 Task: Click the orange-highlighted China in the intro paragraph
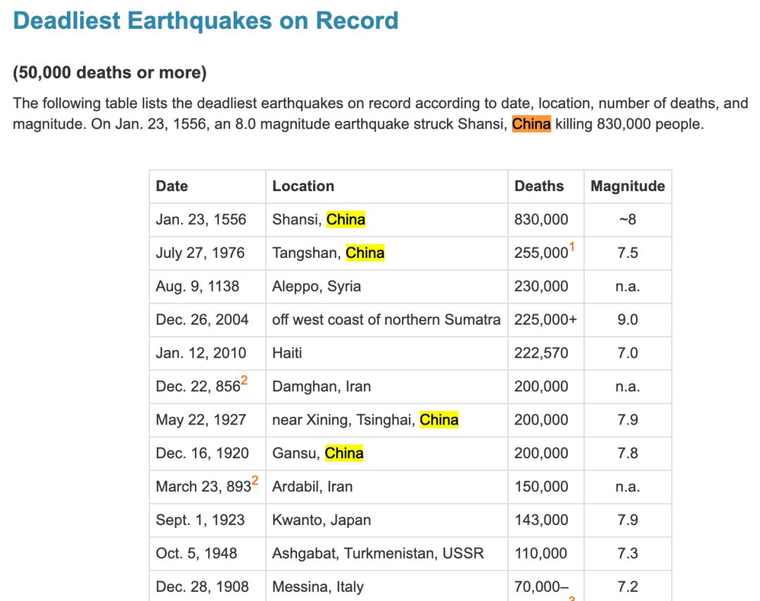[531, 124]
